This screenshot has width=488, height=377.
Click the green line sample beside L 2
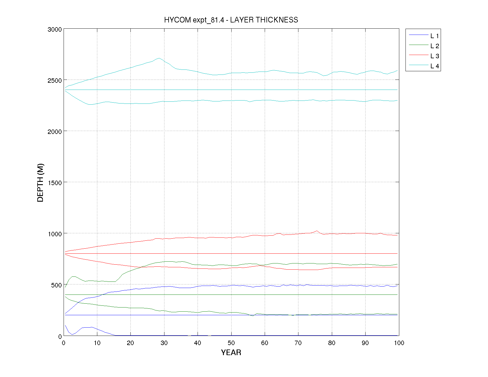tap(418, 45)
